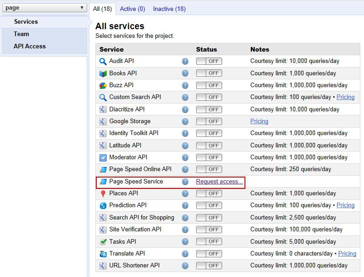Open help for Books API
The image size is (364, 277).
[185, 73]
